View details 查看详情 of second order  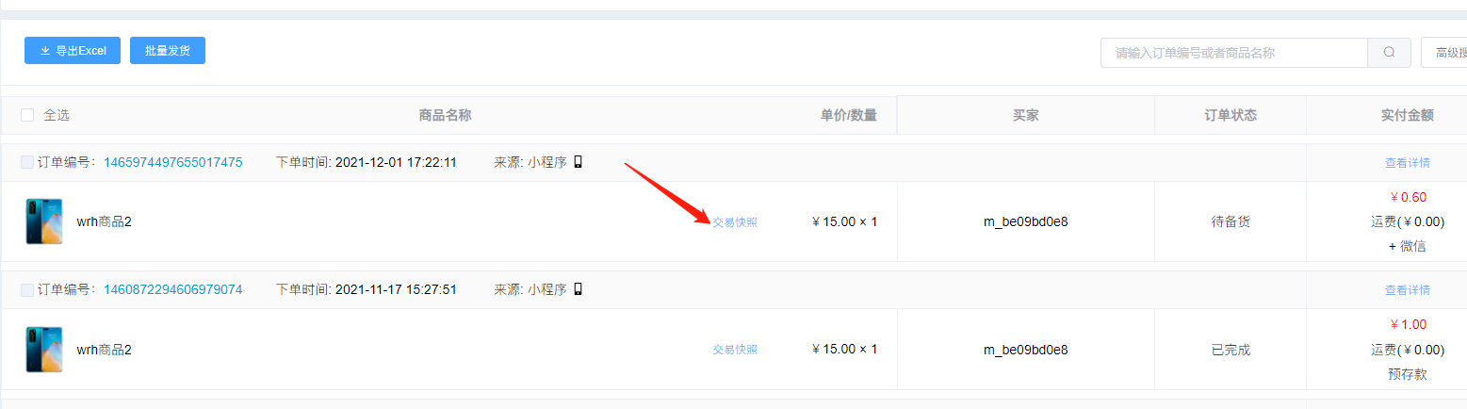[1408, 290]
